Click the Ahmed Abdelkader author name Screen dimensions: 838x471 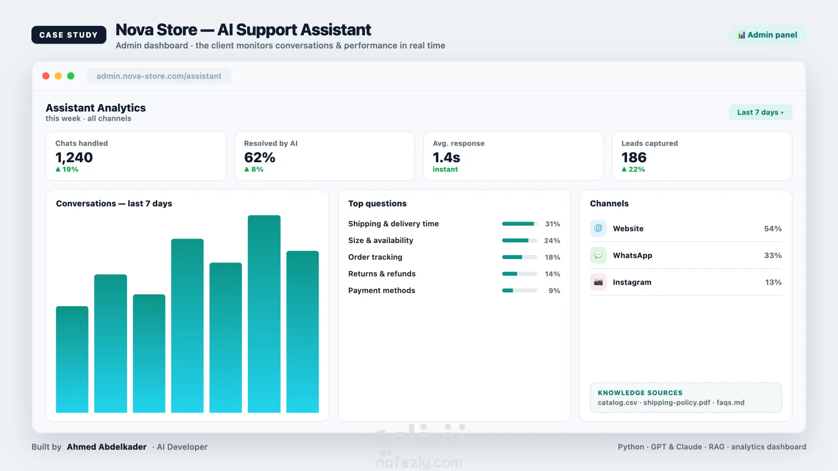(x=106, y=447)
